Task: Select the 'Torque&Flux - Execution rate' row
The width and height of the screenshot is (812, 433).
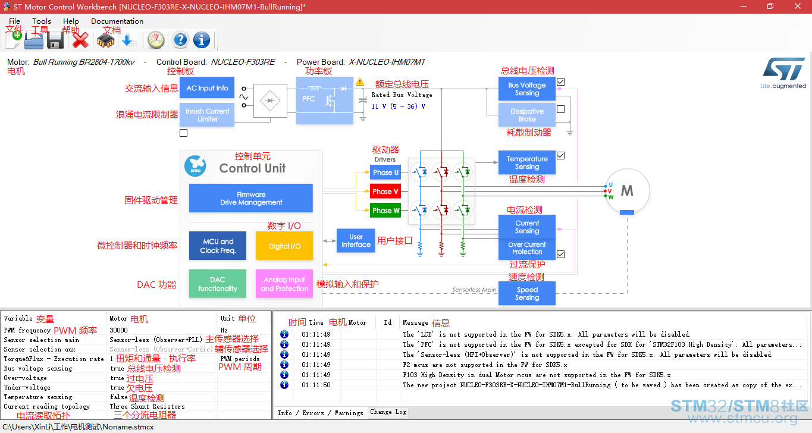Action: click(136, 359)
